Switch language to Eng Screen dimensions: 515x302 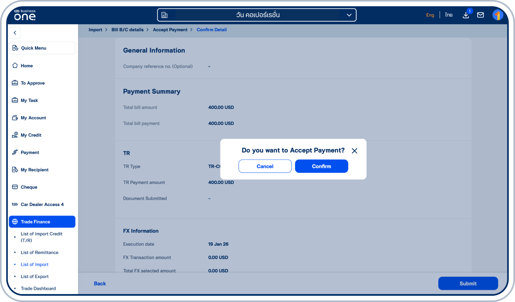tap(430, 15)
